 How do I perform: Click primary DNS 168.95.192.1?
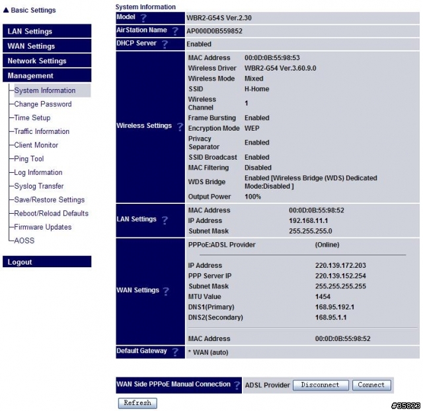tap(335, 307)
